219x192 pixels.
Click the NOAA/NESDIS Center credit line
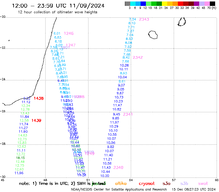(x=119, y=190)
